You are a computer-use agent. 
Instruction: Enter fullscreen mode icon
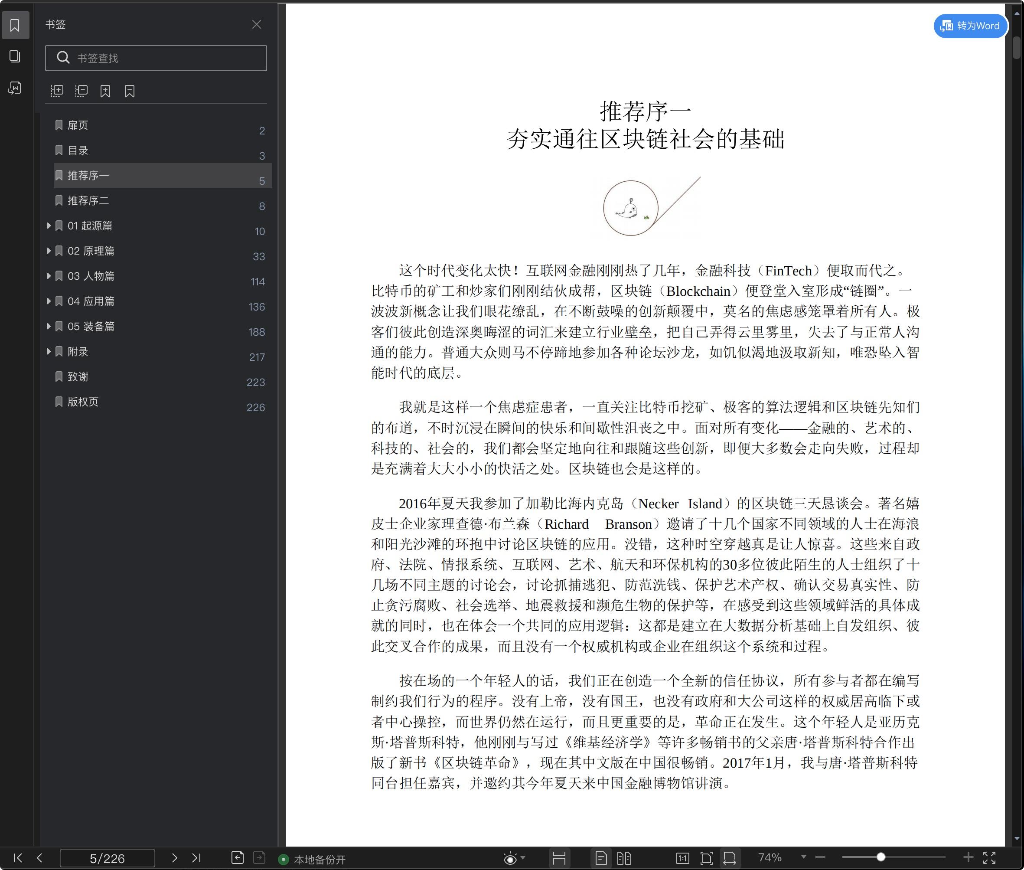[989, 858]
